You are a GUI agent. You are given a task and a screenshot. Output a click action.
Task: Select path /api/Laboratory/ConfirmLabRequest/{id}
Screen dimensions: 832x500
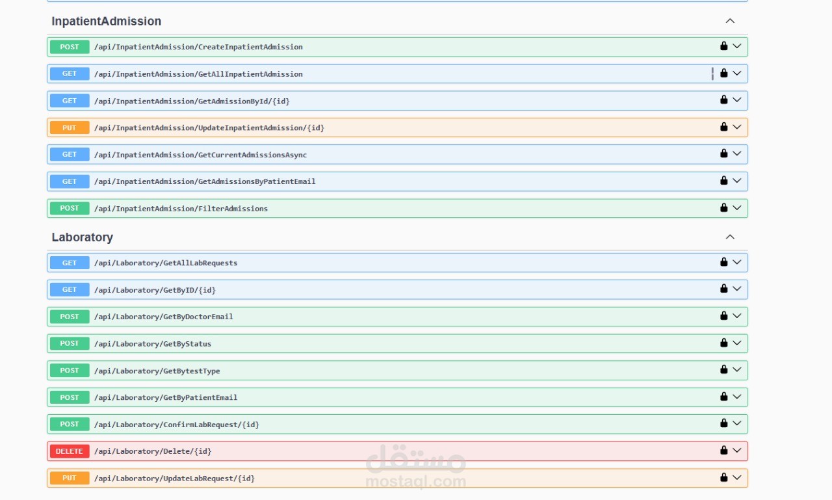coord(177,425)
